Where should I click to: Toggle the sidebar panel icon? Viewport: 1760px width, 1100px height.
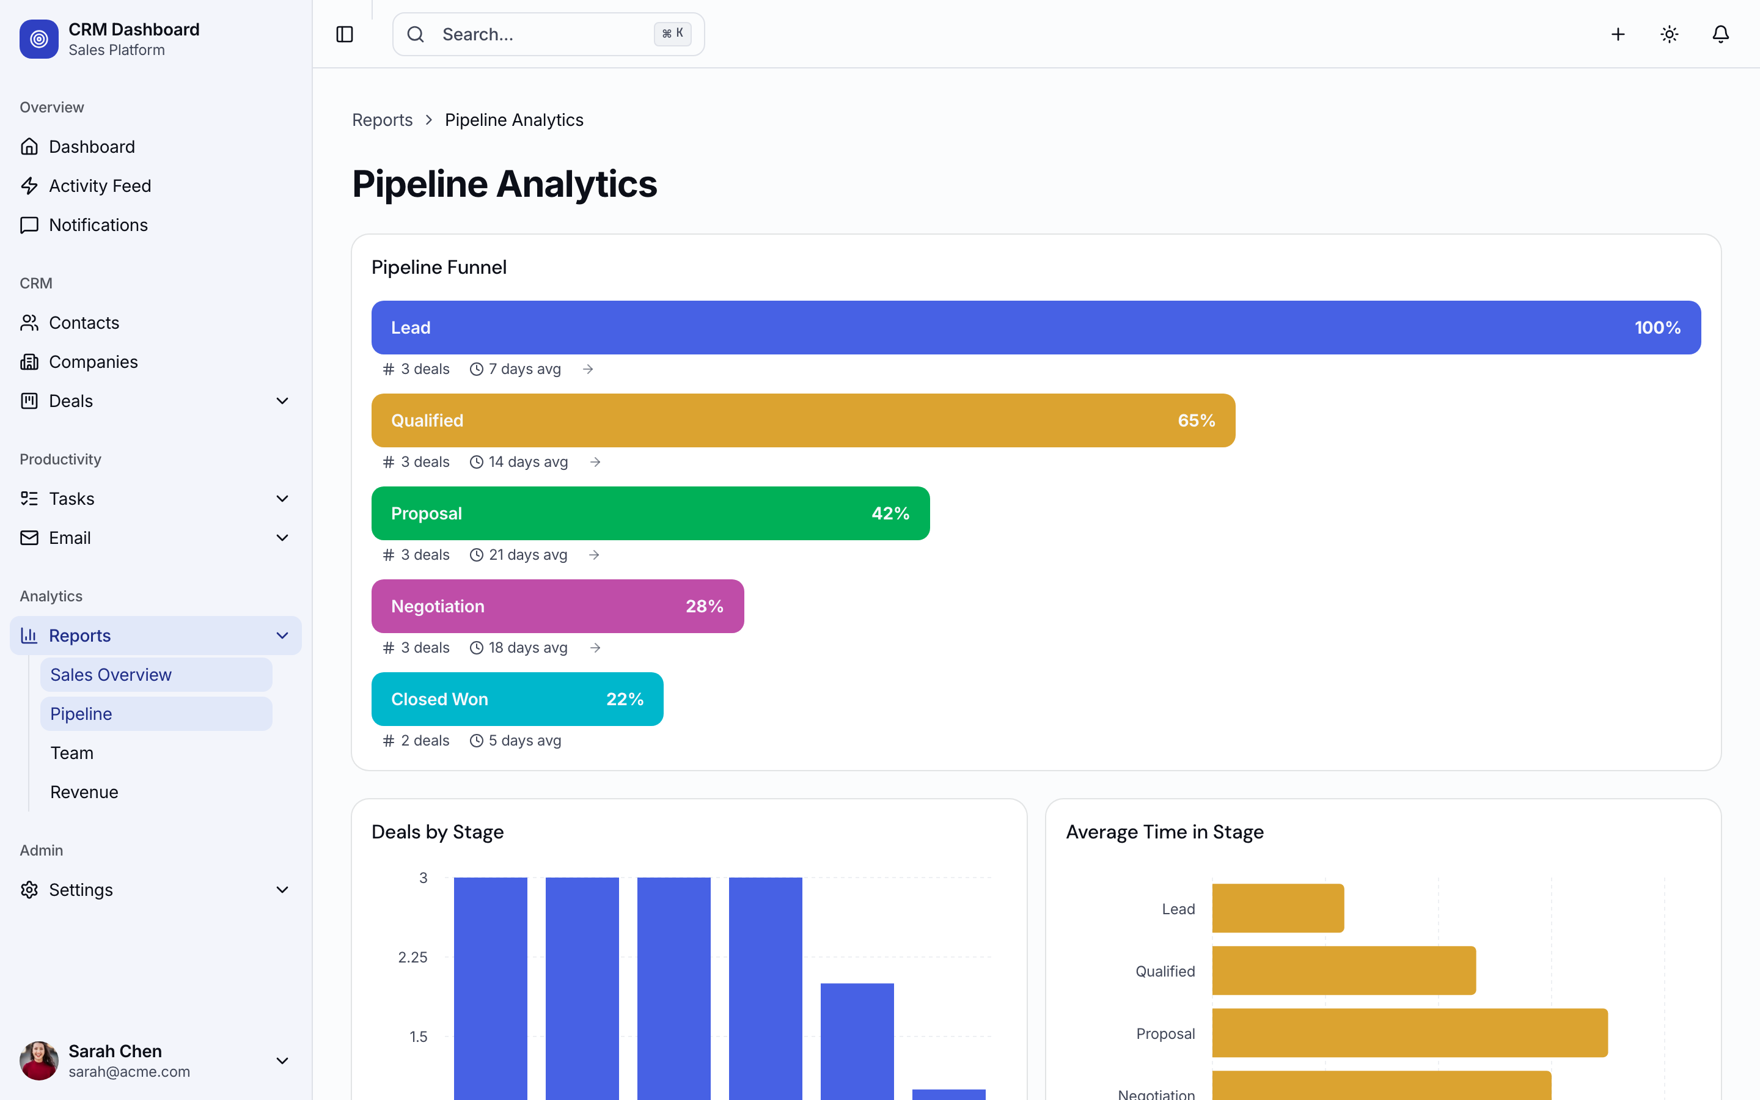(344, 34)
